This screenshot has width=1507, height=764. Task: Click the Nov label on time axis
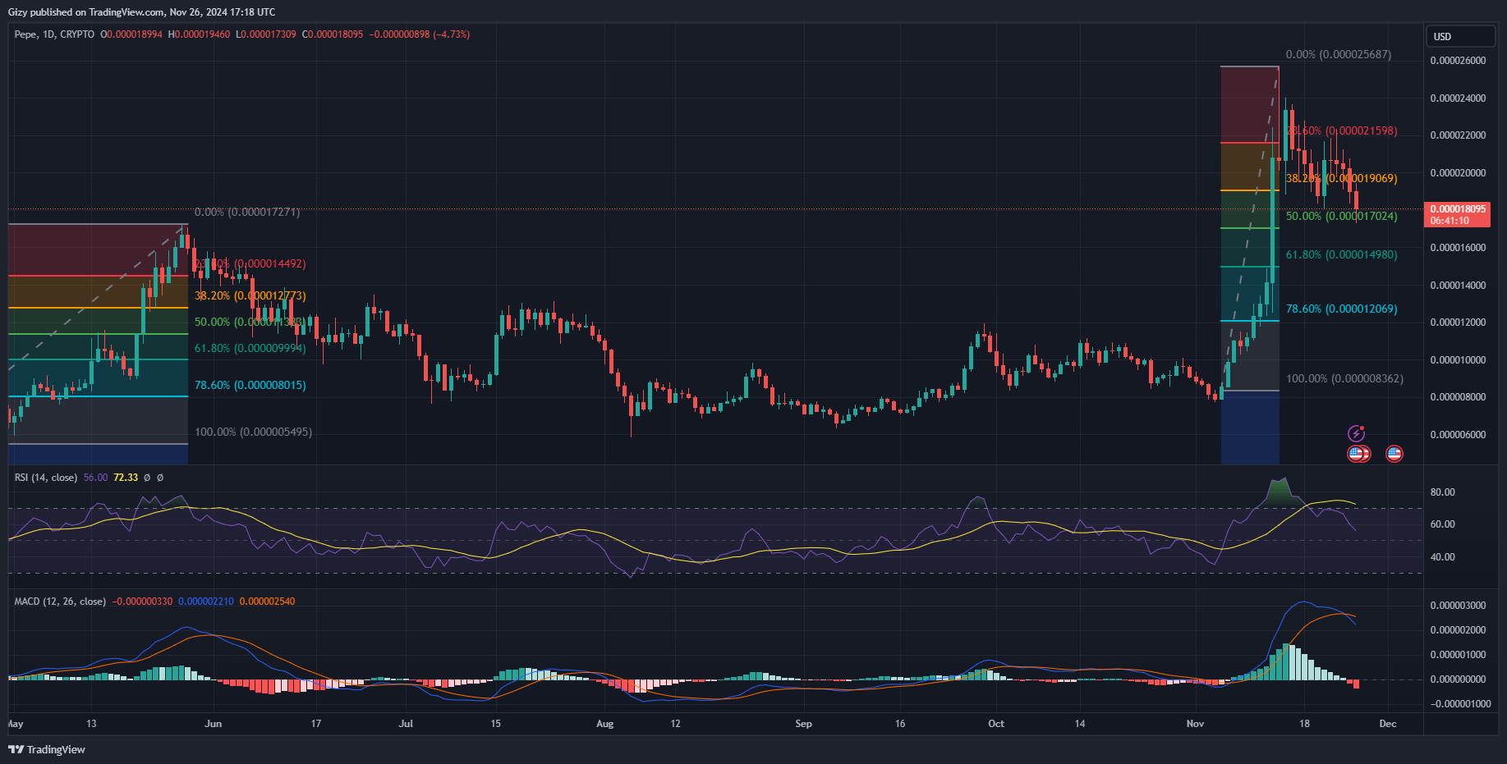[1196, 724]
